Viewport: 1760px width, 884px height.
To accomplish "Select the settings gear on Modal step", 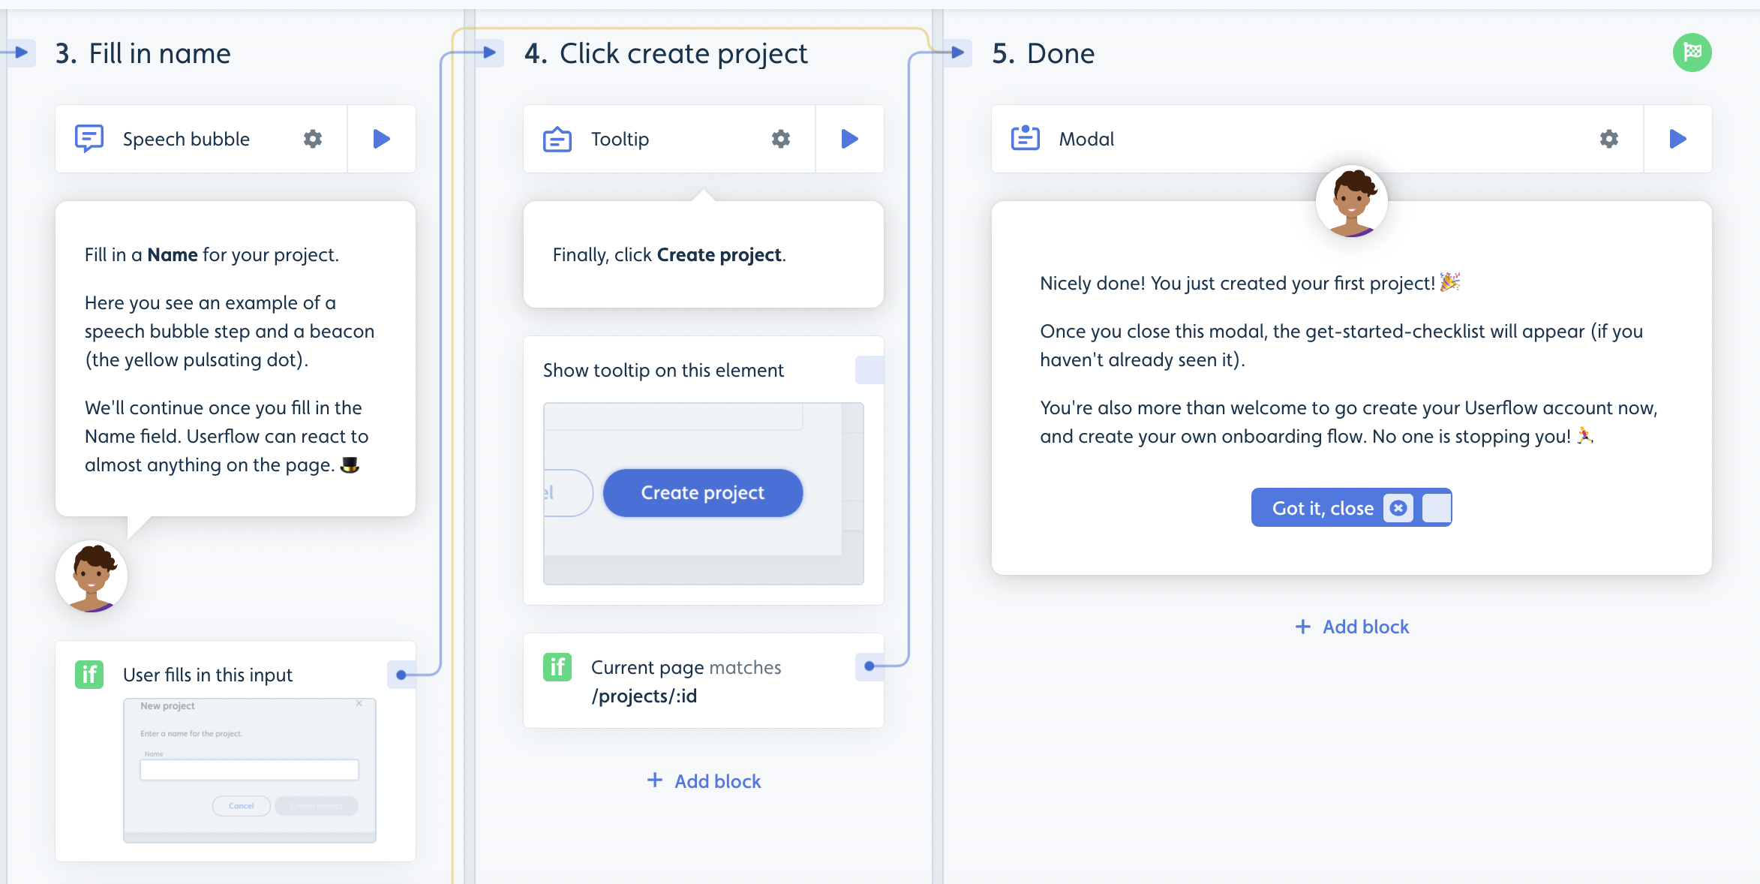I will click(x=1608, y=139).
